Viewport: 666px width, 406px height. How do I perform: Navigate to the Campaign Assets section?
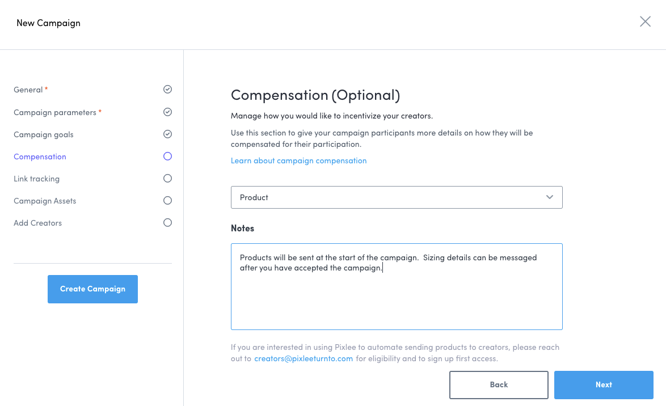click(x=45, y=201)
